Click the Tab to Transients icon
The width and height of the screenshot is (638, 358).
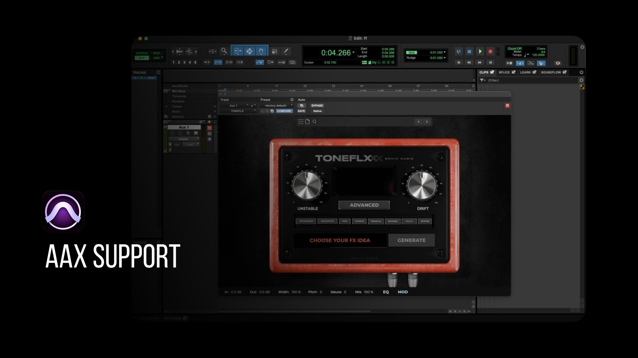click(x=207, y=62)
